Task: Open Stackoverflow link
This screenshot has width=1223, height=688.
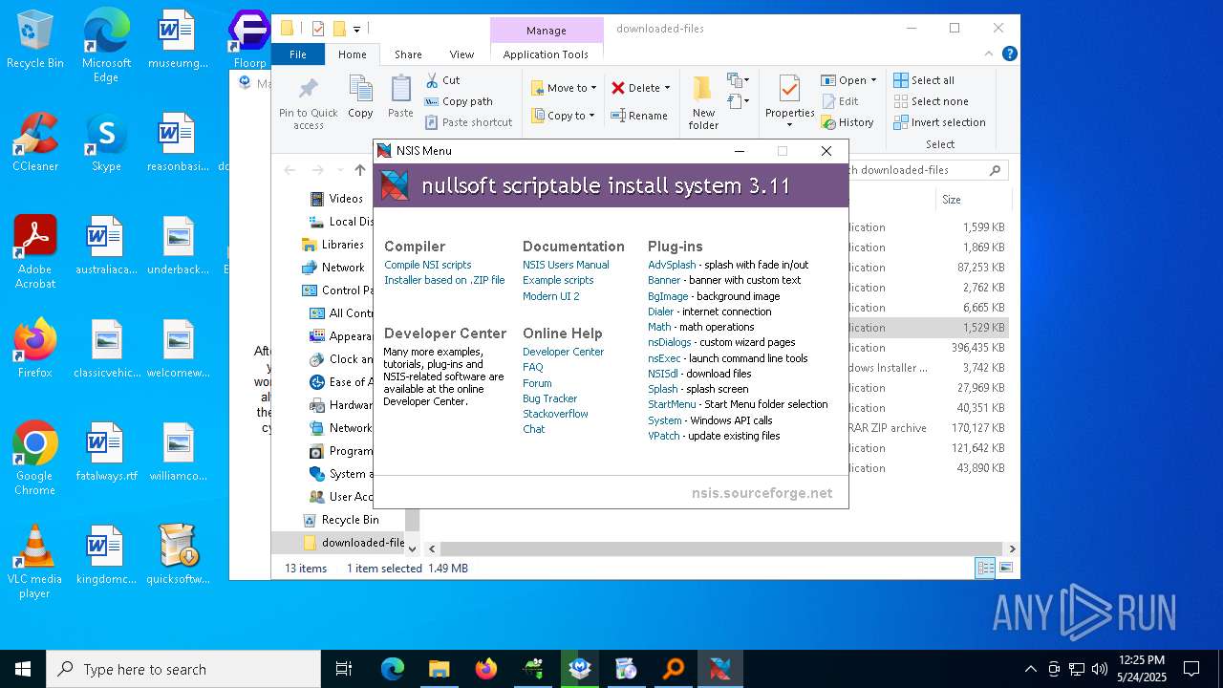Action: pos(555,414)
